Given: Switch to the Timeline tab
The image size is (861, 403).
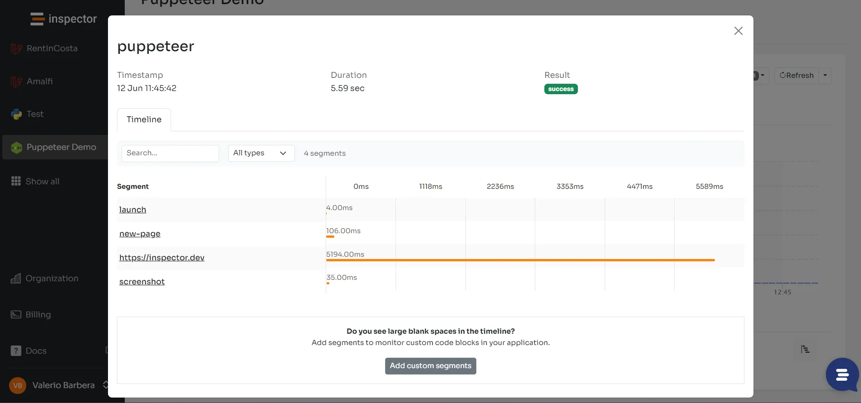Looking at the screenshot, I should pyautogui.click(x=144, y=120).
